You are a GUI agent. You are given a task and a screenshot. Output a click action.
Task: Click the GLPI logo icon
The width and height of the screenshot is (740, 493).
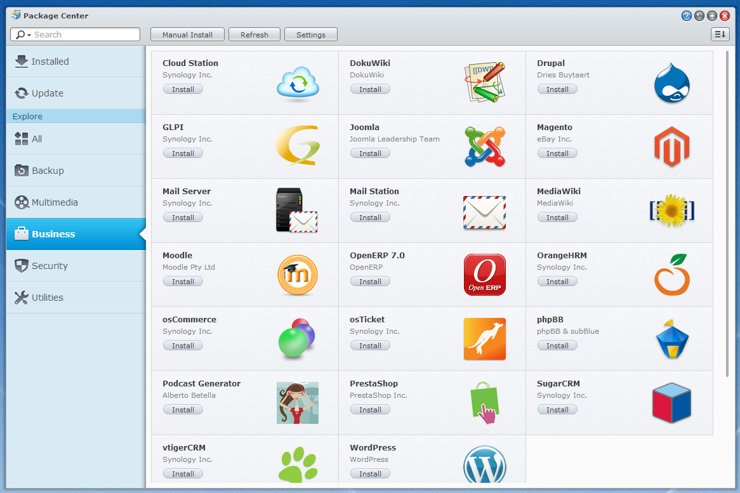point(298,145)
